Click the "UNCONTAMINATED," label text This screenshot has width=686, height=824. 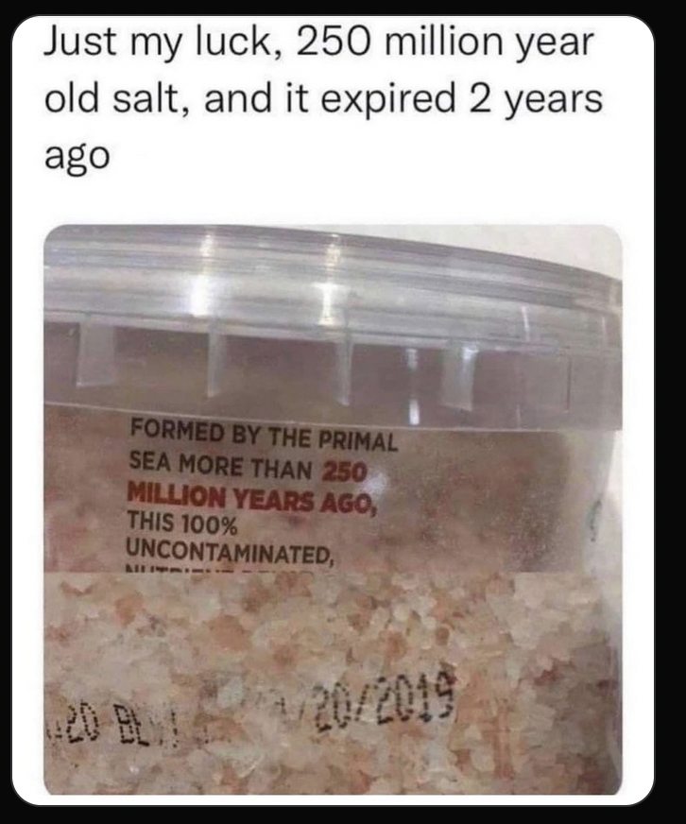click(x=230, y=550)
